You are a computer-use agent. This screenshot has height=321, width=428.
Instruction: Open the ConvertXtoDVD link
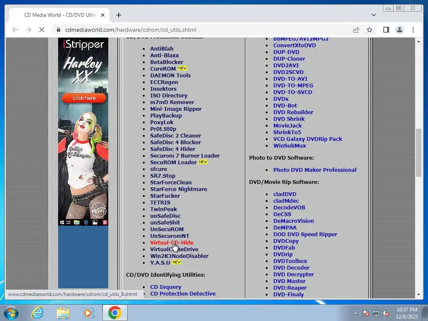[x=295, y=45]
